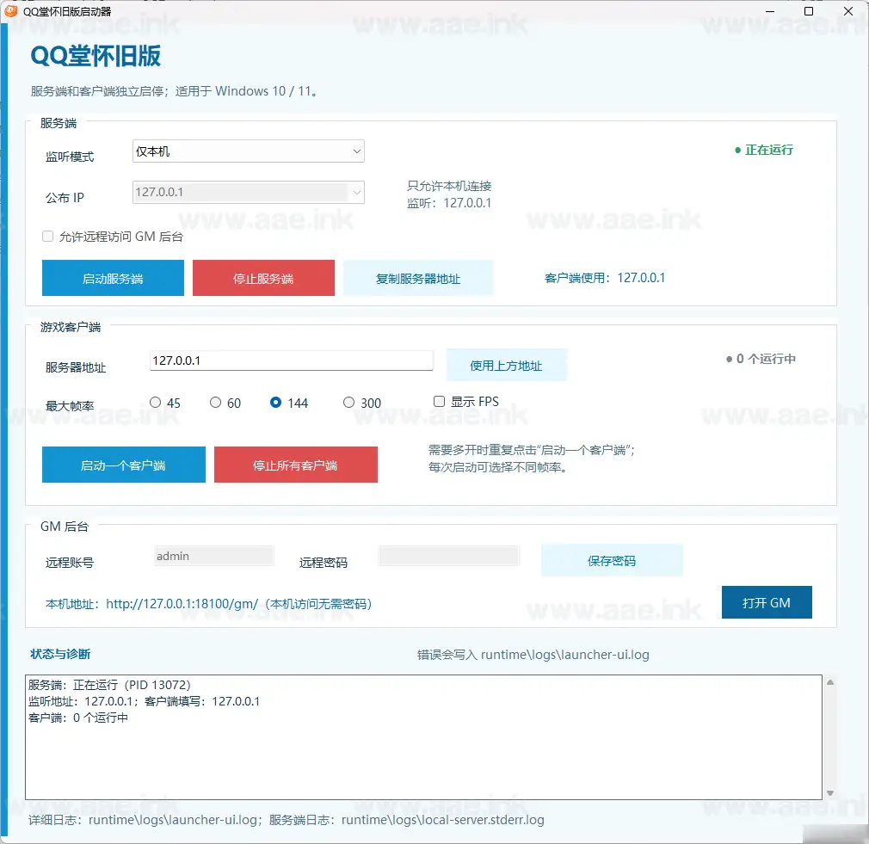This screenshot has width=869, height=844.
Task: Click the QQ堂 app icon in title bar
Action: (x=11, y=11)
